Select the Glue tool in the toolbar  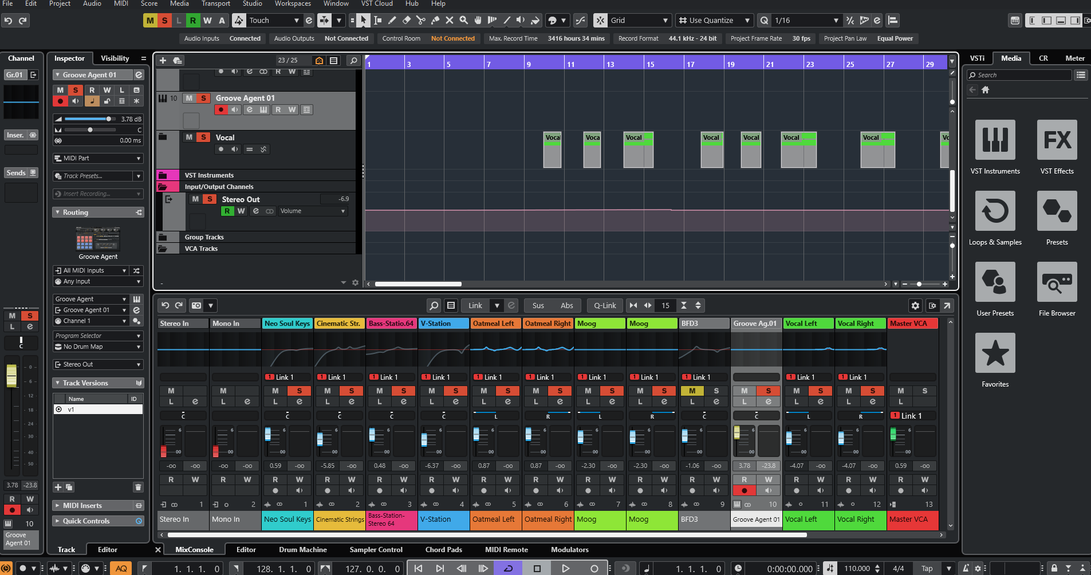coord(435,21)
